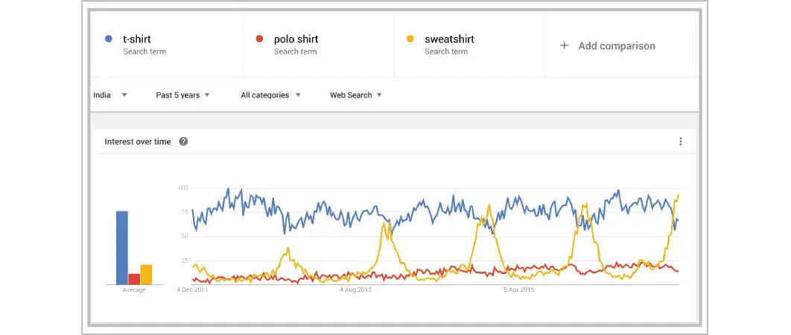Click the plus icon to add comparison
The image size is (791, 335).
[x=564, y=46]
